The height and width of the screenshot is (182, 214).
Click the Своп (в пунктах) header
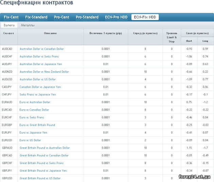[197, 33]
